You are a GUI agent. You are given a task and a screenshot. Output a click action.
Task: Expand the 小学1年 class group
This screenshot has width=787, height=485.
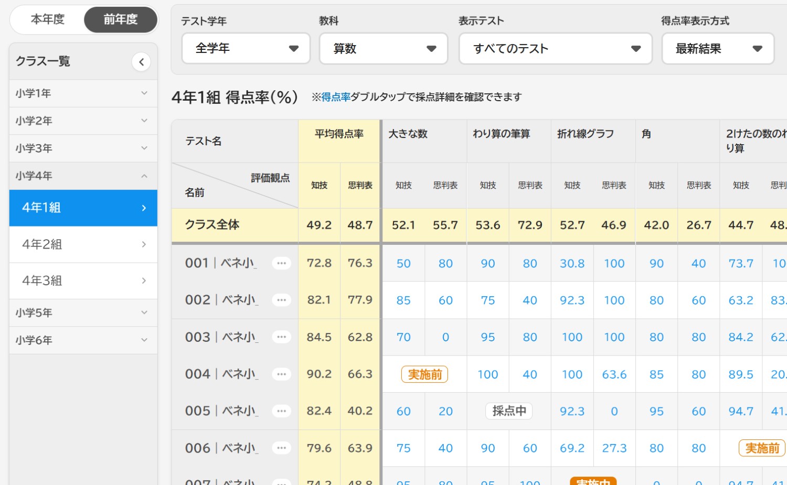(83, 93)
